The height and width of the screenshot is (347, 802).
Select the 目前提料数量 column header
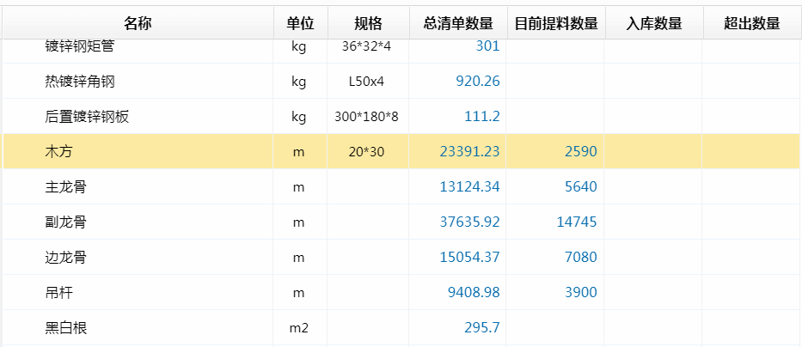click(555, 23)
